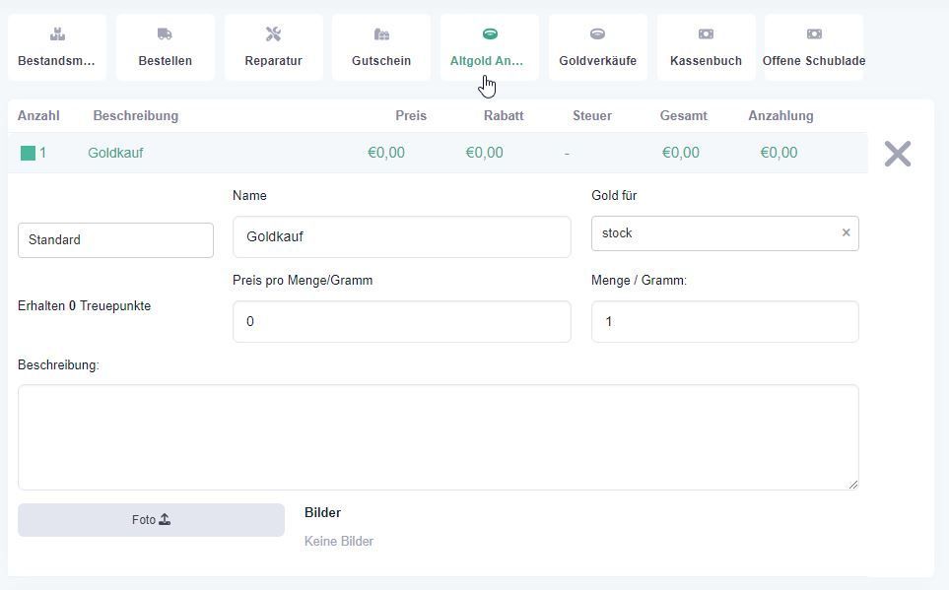Image resolution: width=949 pixels, height=590 pixels.
Task: Open the Gold für stock dropdown
Action: [x=716, y=233]
